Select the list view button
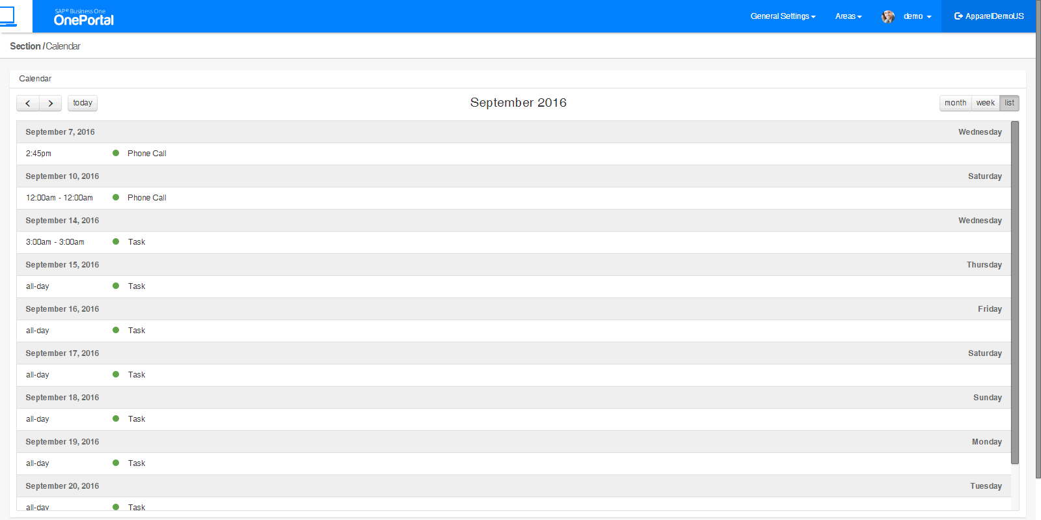This screenshot has height=520, width=1041. [1009, 103]
